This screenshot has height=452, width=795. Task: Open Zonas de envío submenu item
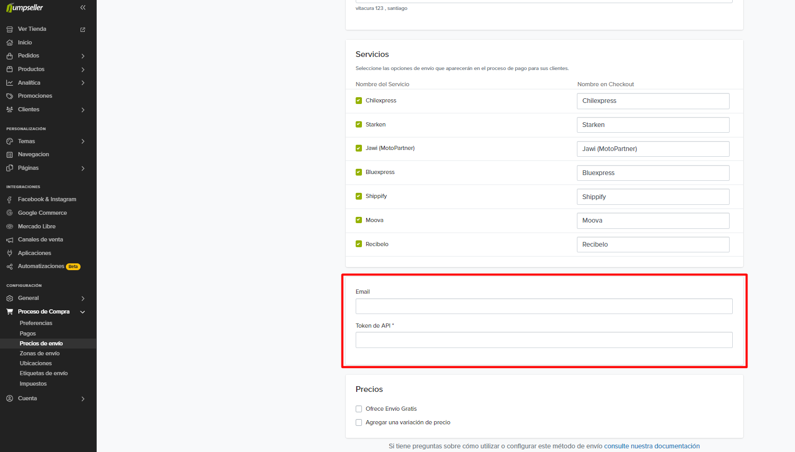point(40,354)
